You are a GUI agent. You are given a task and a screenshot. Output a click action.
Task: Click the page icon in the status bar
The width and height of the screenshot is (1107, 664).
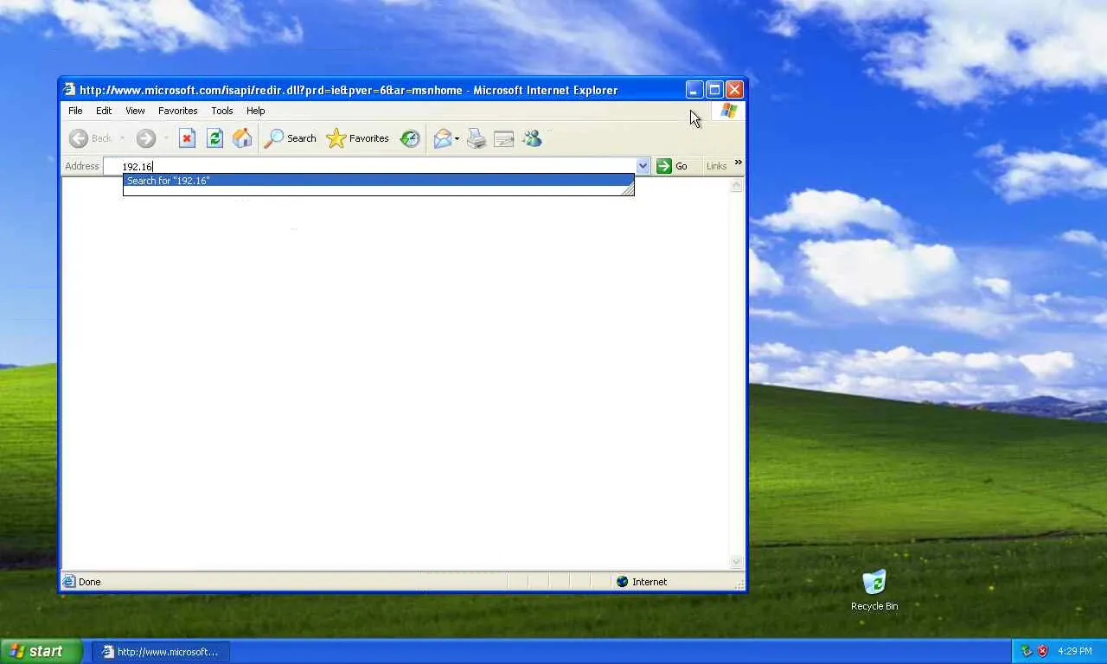tap(69, 582)
